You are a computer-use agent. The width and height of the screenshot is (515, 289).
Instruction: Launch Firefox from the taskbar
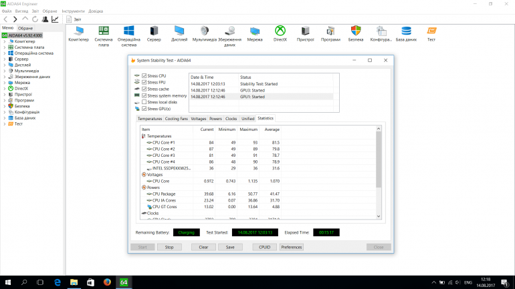click(x=107, y=282)
